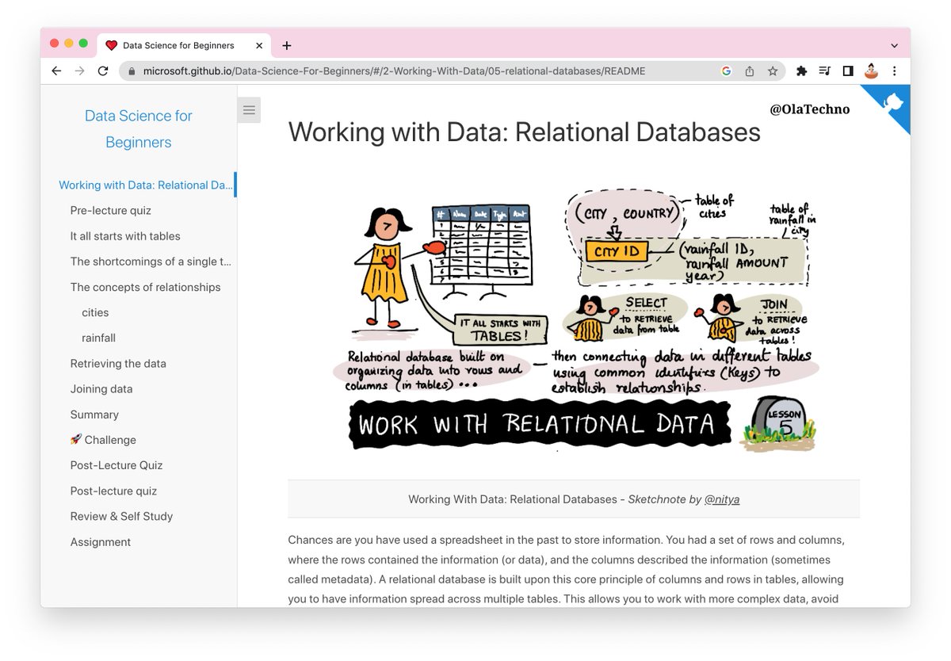The width and height of the screenshot is (951, 661).
Task: Open the cities subsection
Action: [95, 312]
